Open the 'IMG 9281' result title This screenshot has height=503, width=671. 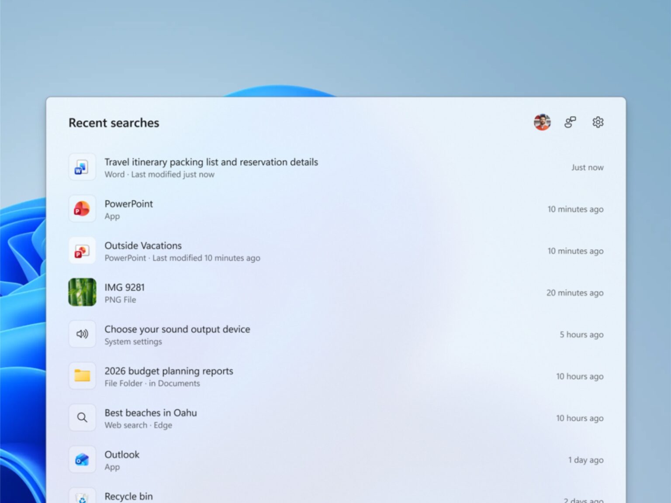coord(125,287)
